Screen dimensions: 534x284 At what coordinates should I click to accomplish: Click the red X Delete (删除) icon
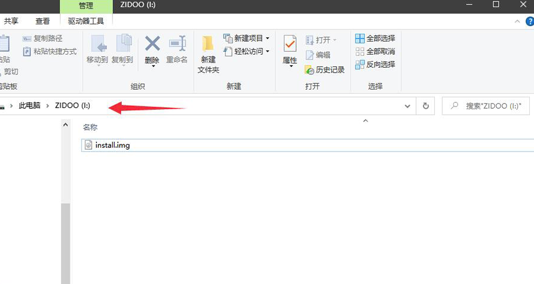[x=152, y=43]
